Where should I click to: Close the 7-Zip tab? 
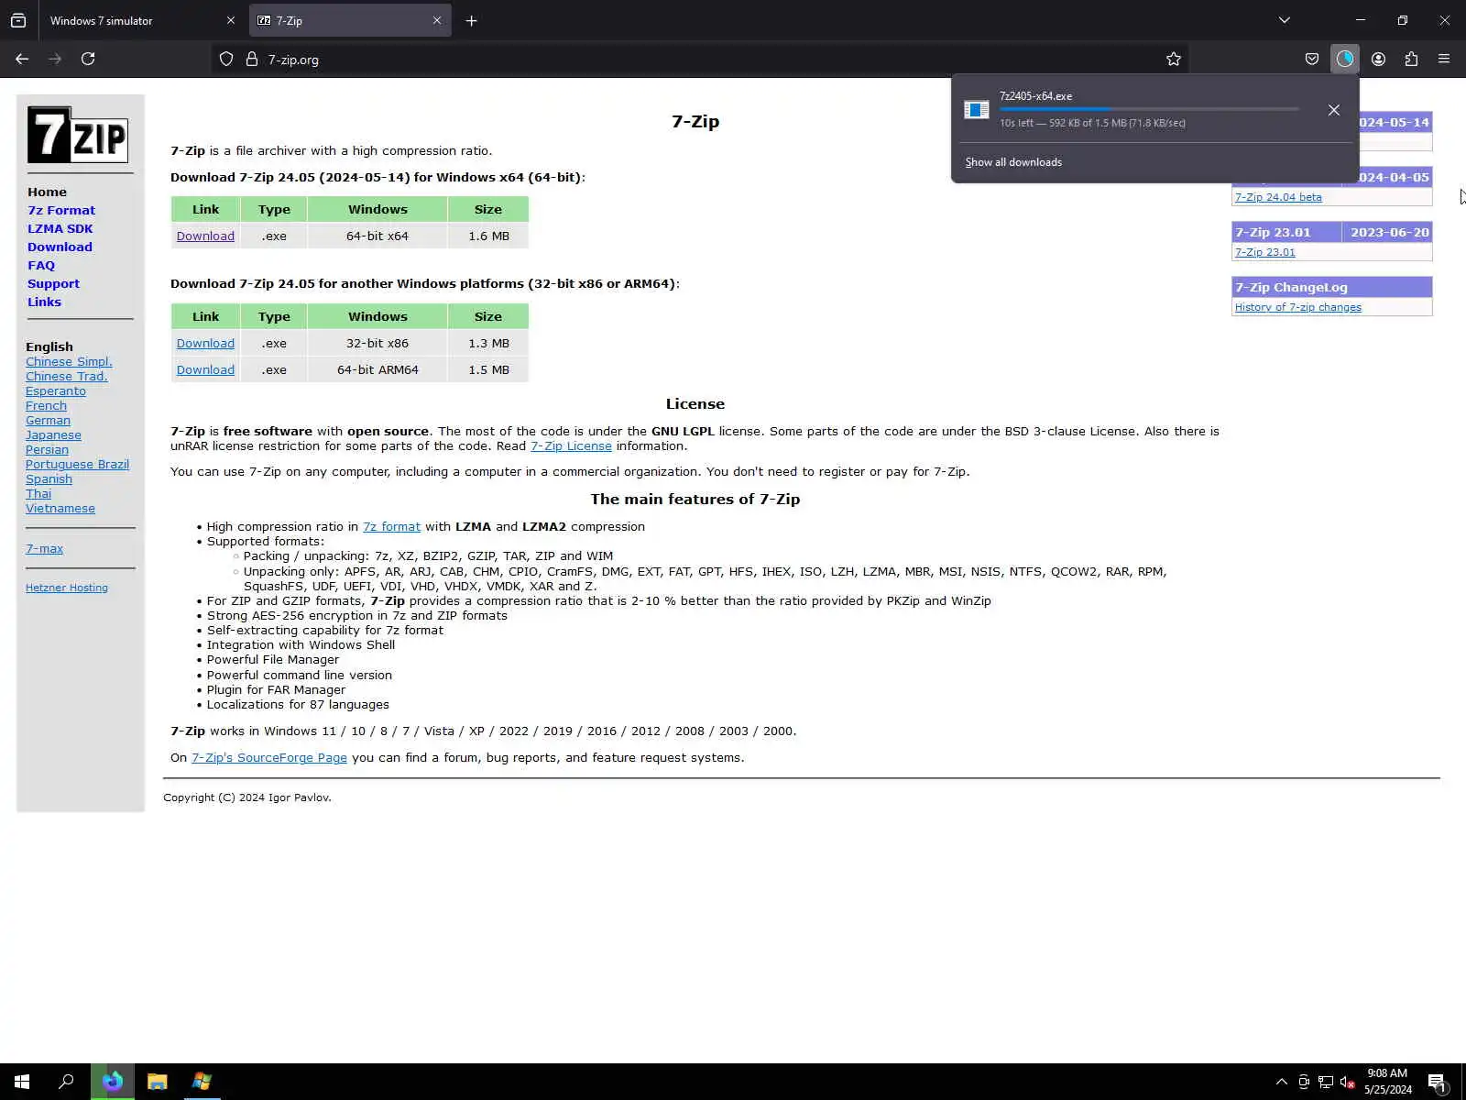tap(437, 20)
